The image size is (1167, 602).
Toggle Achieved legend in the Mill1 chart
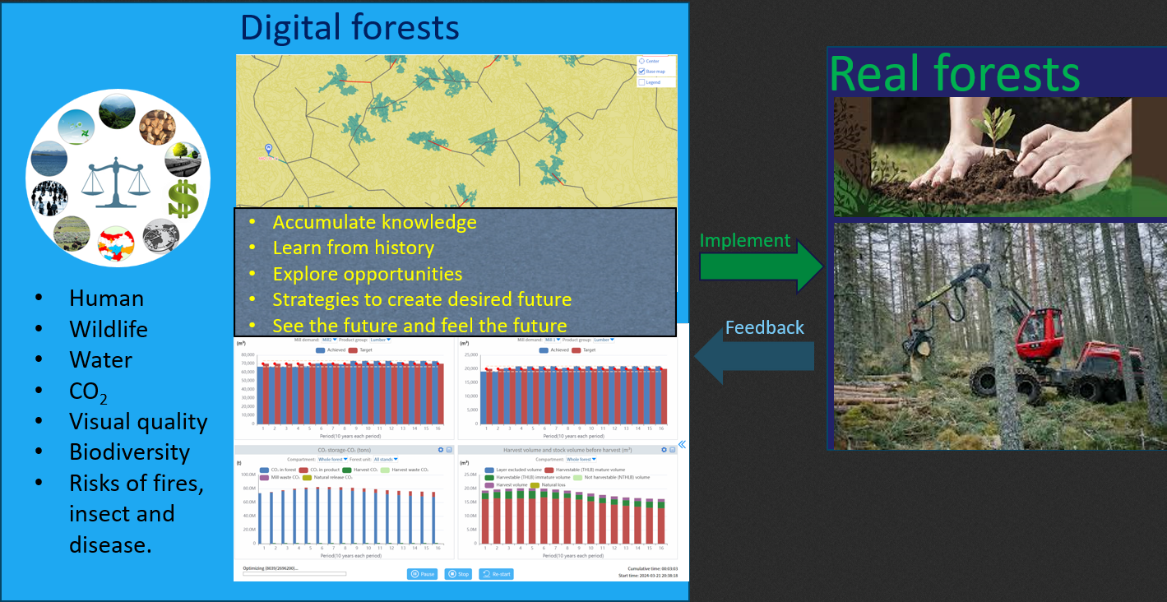point(554,350)
